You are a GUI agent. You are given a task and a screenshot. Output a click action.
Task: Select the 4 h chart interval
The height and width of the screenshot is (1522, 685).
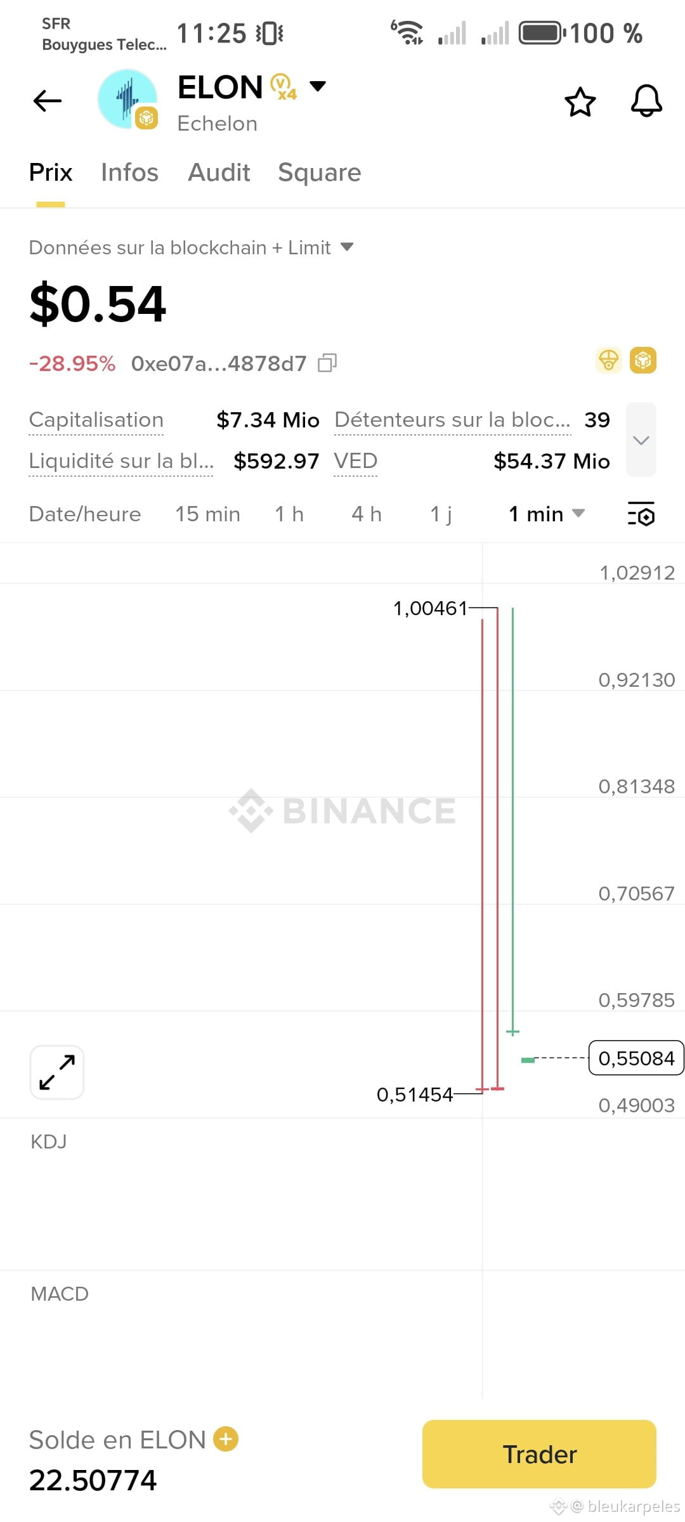pyautogui.click(x=367, y=514)
